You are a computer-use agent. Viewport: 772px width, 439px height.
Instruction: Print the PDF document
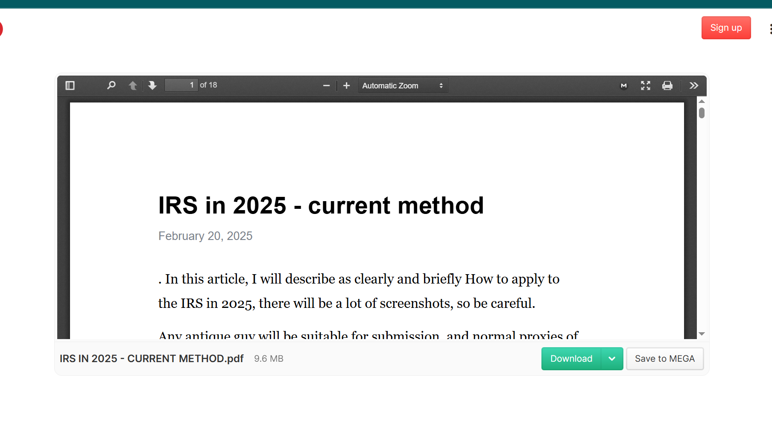[x=667, y=85]
